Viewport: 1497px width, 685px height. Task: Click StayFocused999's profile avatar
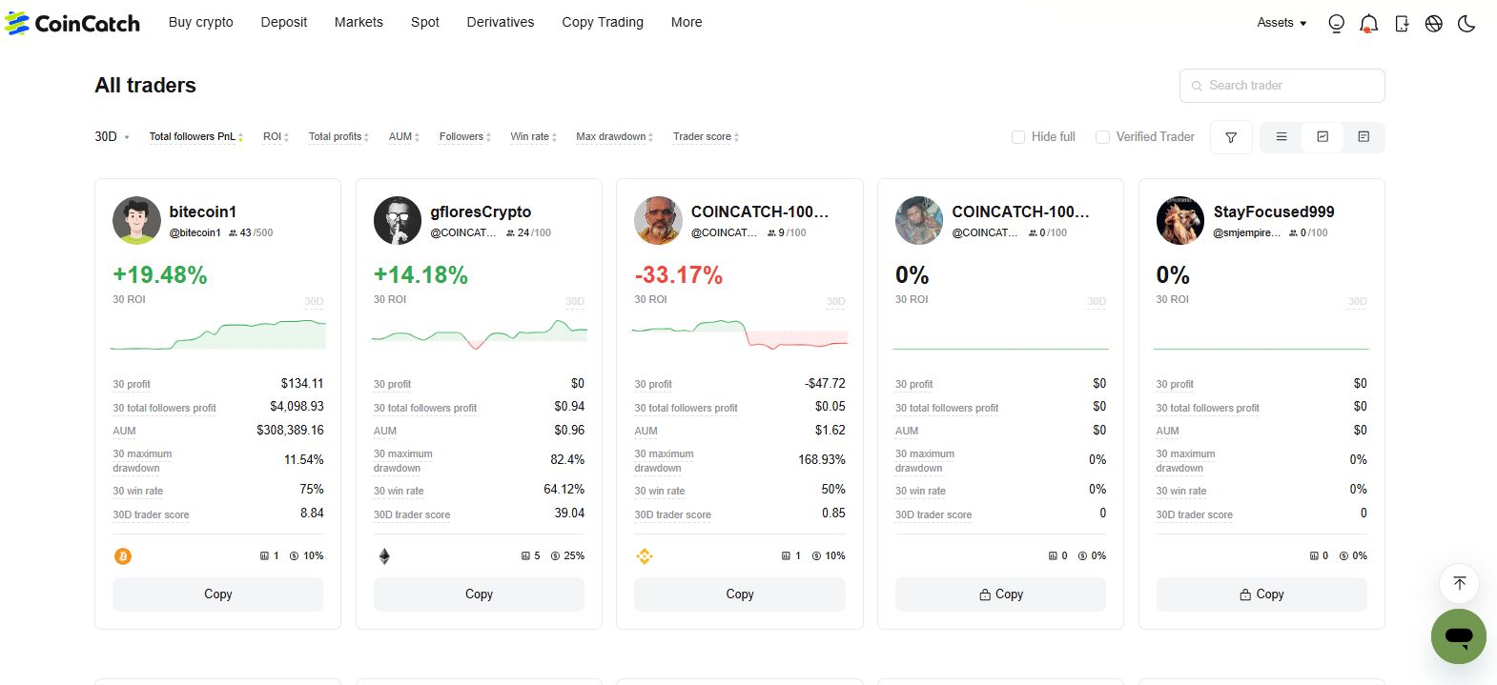point(1180,220)
